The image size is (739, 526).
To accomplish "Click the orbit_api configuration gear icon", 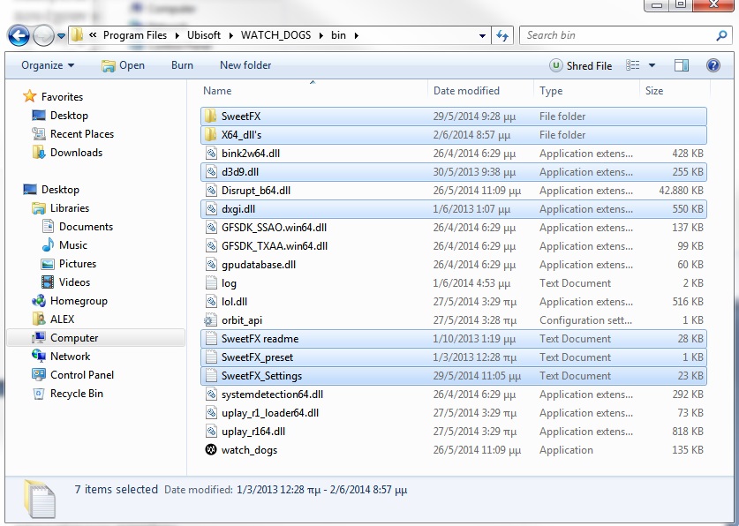I will (210, 320).
